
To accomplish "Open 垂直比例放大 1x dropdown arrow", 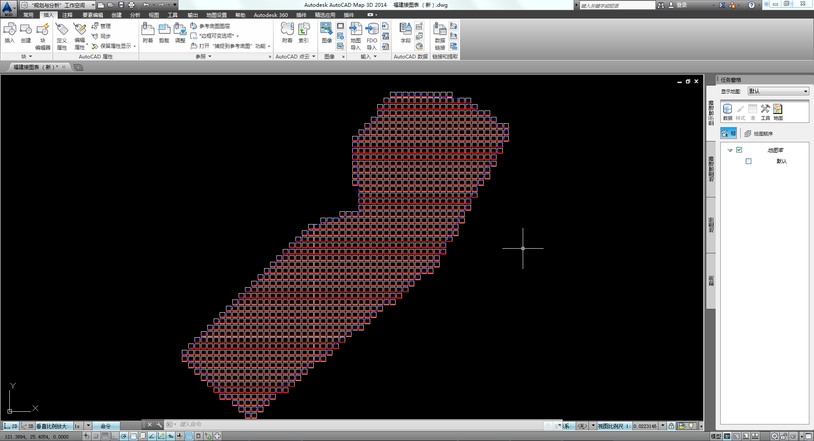I will point(88,426).
